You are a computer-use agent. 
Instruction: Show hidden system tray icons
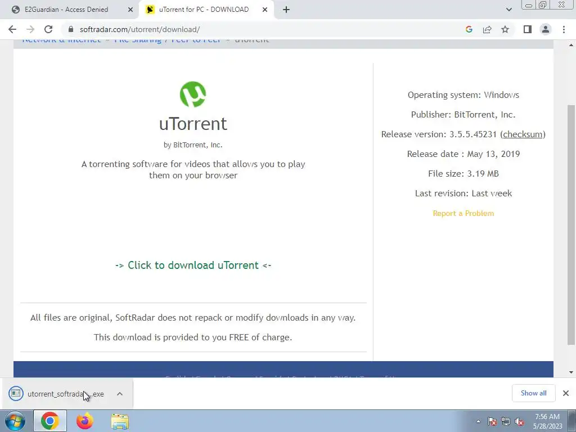point(478,421)
